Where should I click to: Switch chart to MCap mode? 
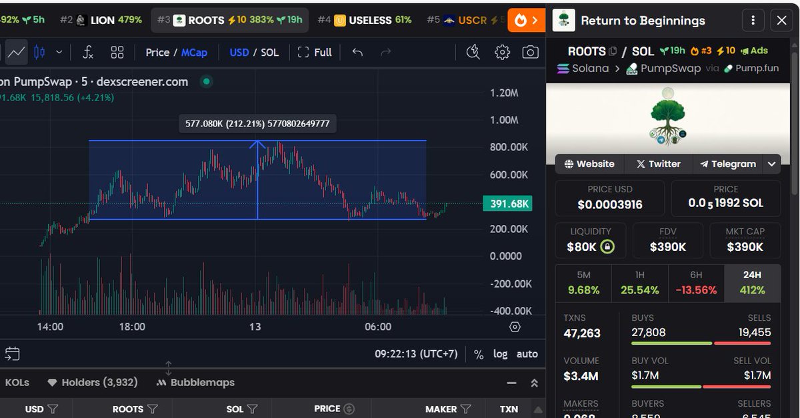pos(194,52)
